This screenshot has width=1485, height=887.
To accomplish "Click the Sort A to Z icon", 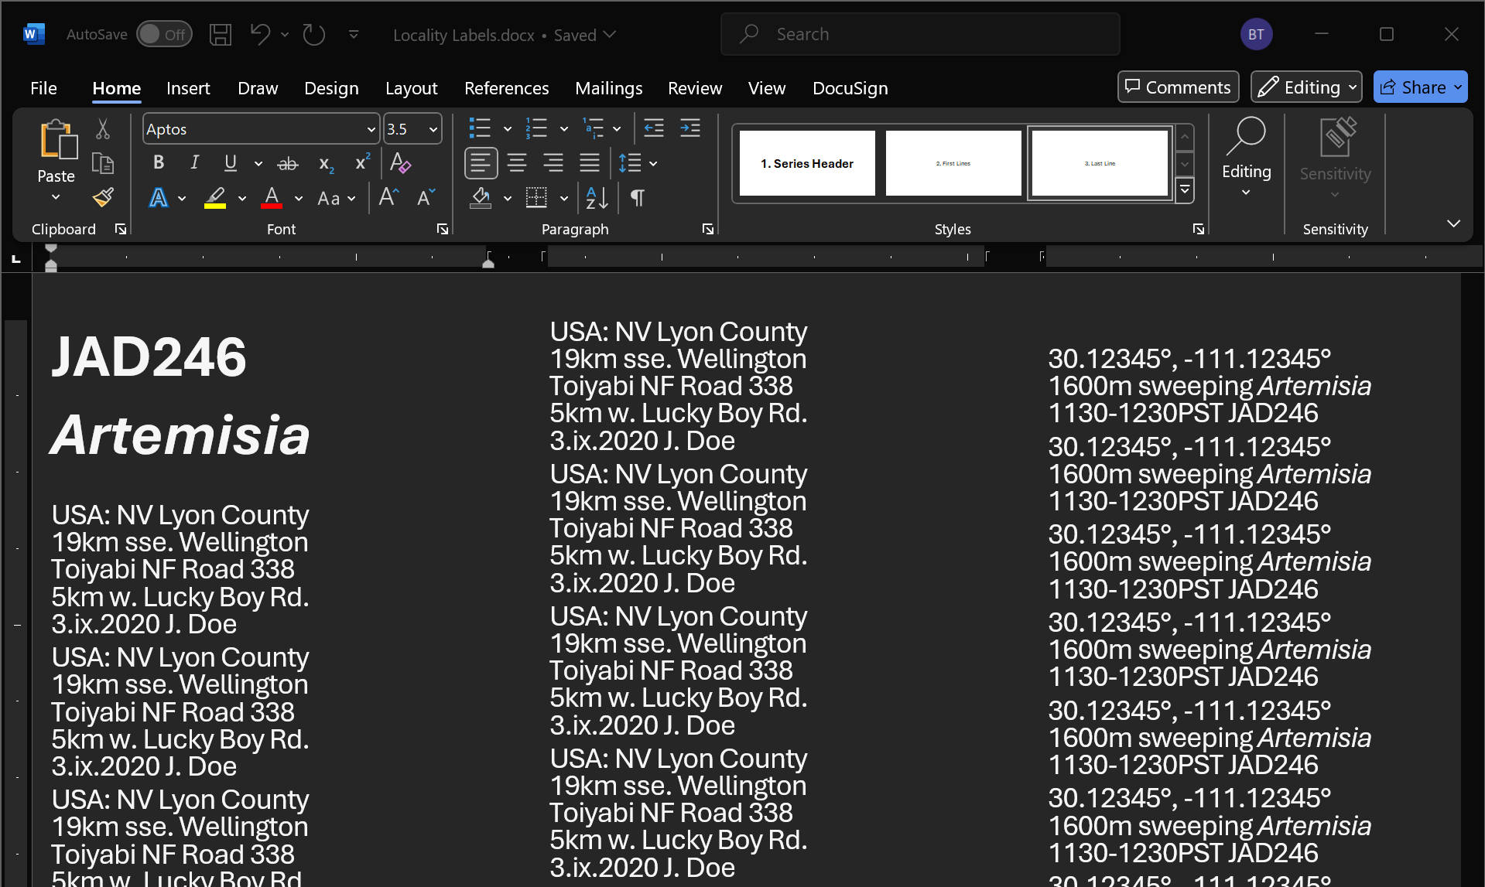I will pos(597,198).
